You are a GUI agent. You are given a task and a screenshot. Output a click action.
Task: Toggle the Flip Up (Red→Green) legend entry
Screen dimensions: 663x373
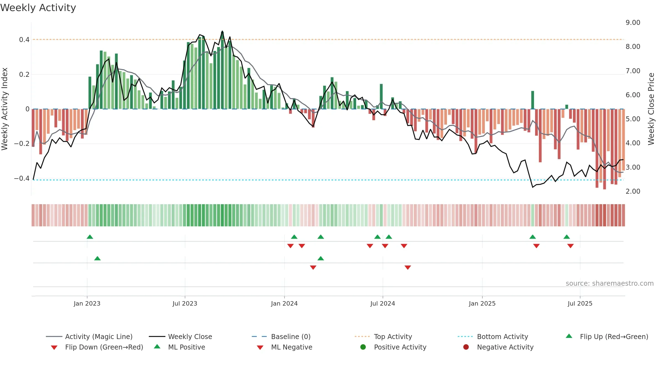[x=607, y=337]
